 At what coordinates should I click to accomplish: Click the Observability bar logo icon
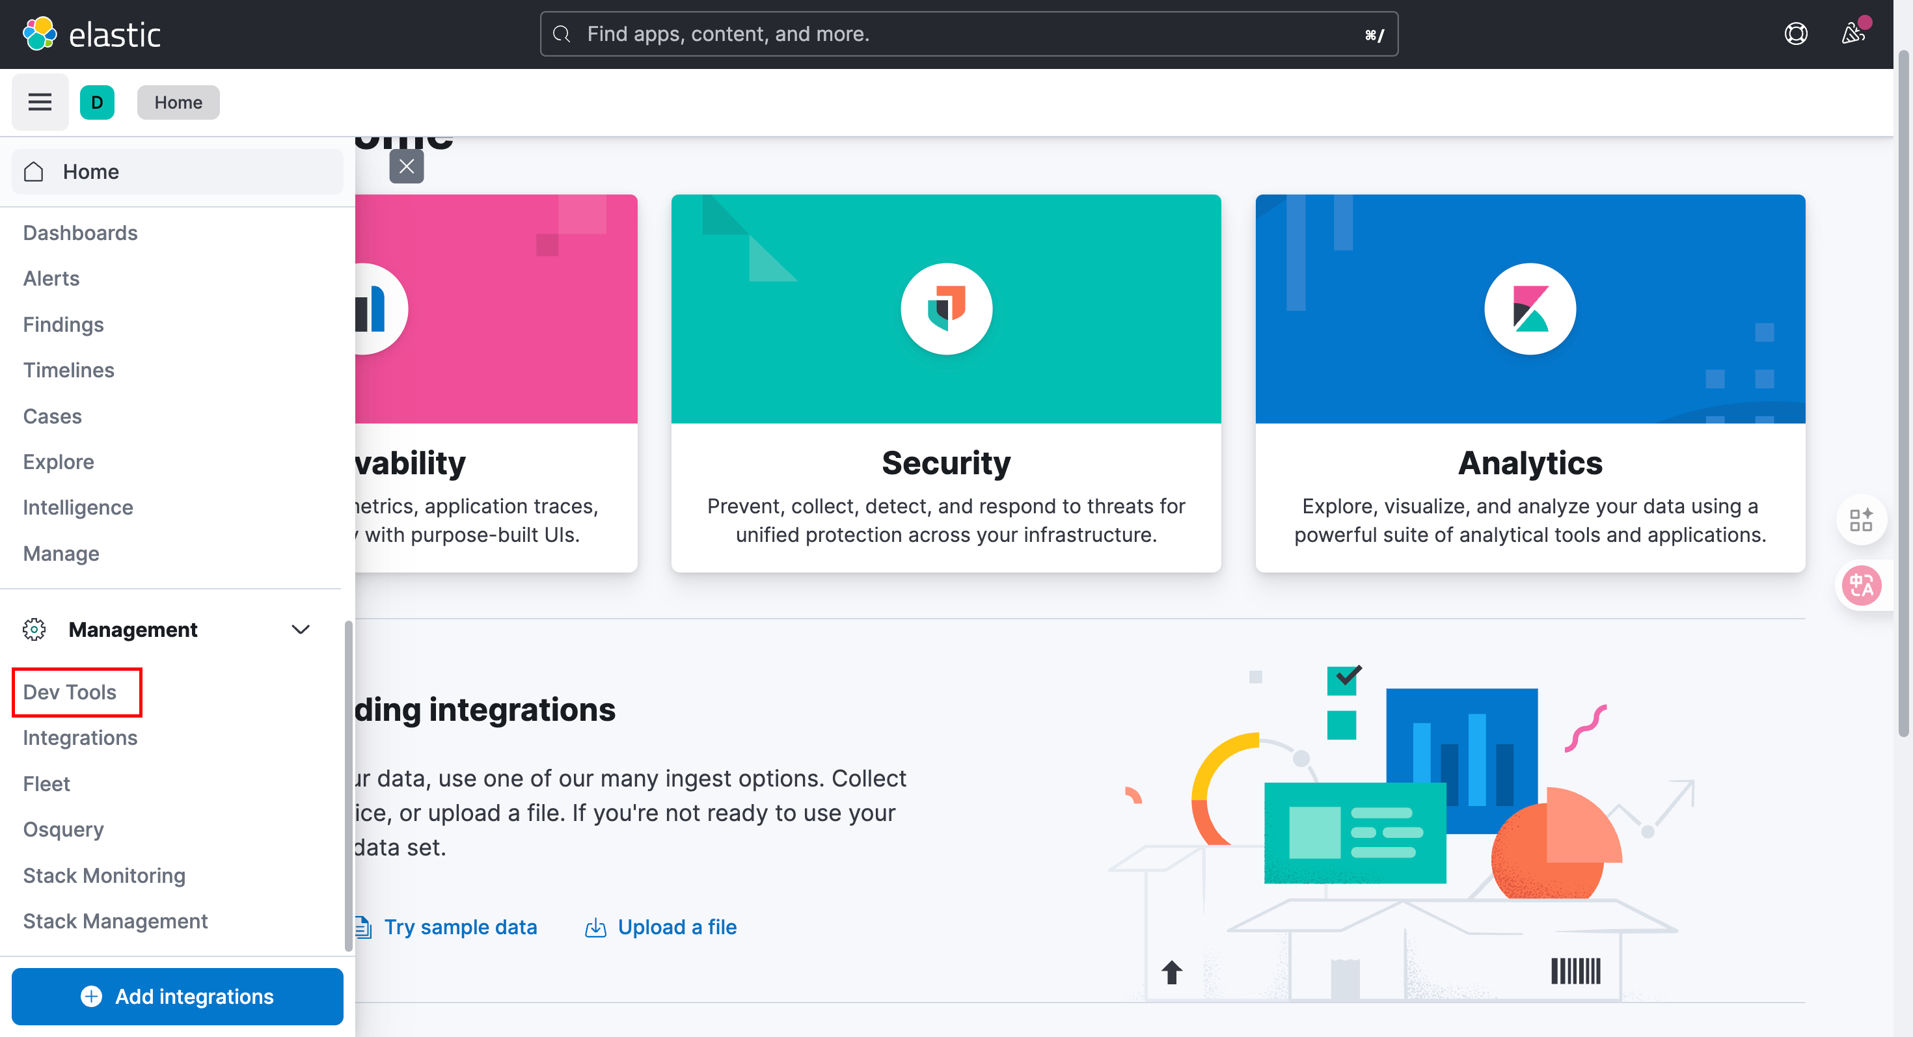click(381, 308)
